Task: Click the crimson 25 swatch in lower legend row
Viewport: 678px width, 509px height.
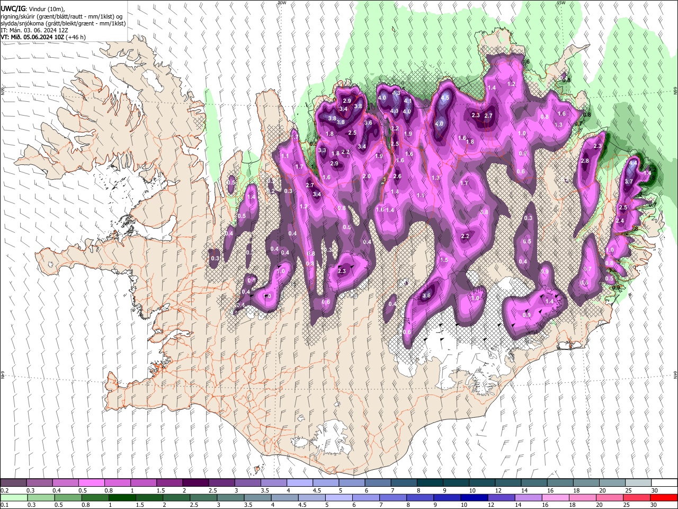Action: [637, 497]
